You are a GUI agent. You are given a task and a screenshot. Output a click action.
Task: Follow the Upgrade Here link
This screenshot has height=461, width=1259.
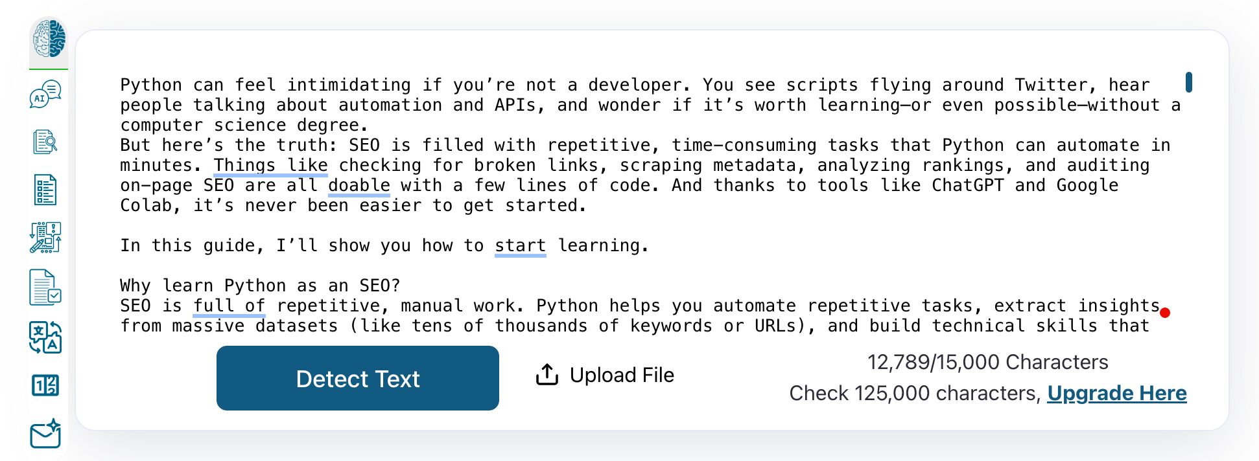1116,393
